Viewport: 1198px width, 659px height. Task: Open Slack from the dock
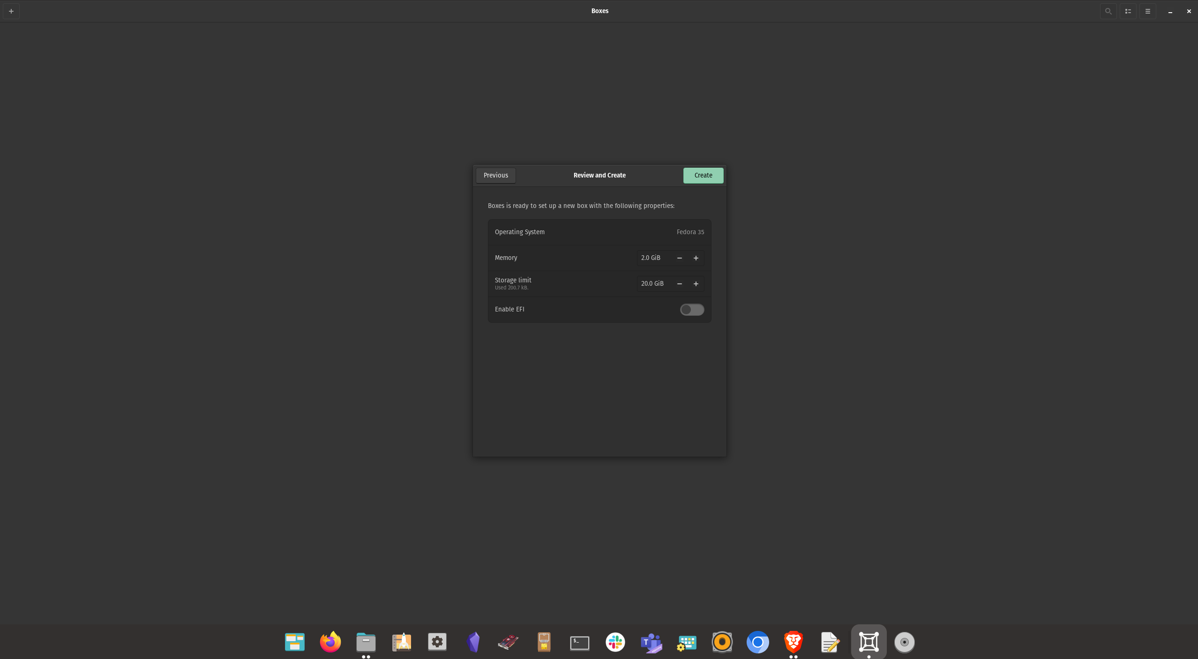point(615,642)
